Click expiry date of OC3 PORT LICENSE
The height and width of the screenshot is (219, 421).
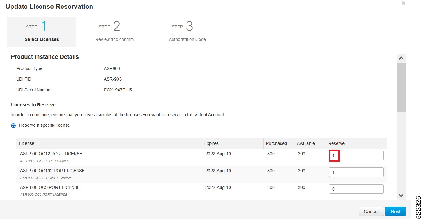click(218, 187)
